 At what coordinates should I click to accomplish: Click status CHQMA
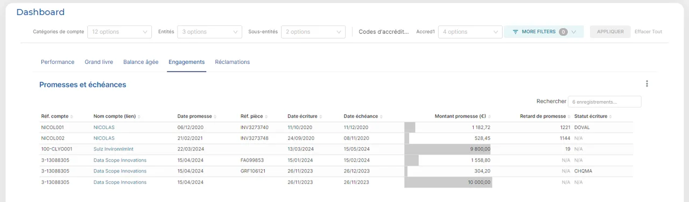coord(583,171)
